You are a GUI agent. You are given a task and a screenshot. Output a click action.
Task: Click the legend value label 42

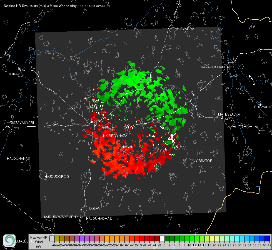[269, 245]
